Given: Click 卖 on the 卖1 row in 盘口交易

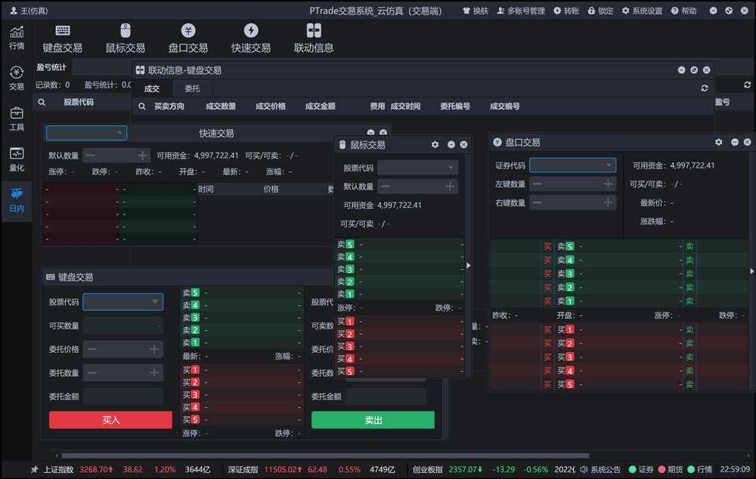Looking at the screenshot, I should [x=690, y=301].
